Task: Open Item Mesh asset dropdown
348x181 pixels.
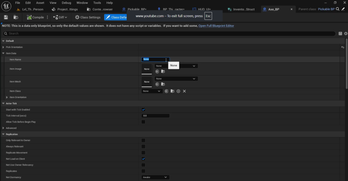Action: pyautogui.click(x=176, y=79)
